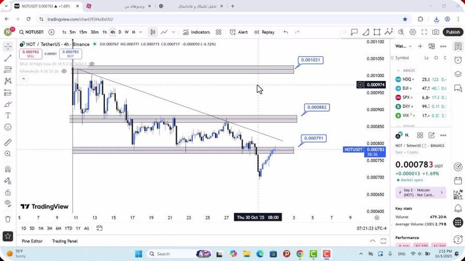Collapse the INDICES watchlist section
The width and height of the screenshot is (465, 261).
398,70
